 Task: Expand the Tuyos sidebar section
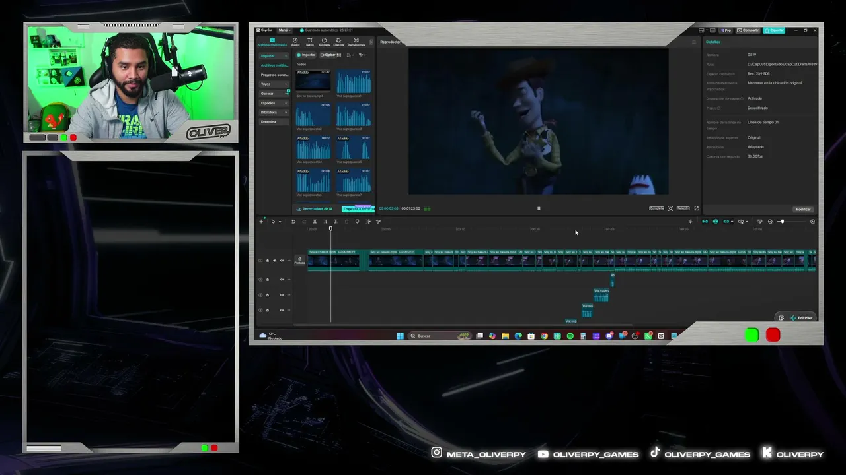click(274, 84)
